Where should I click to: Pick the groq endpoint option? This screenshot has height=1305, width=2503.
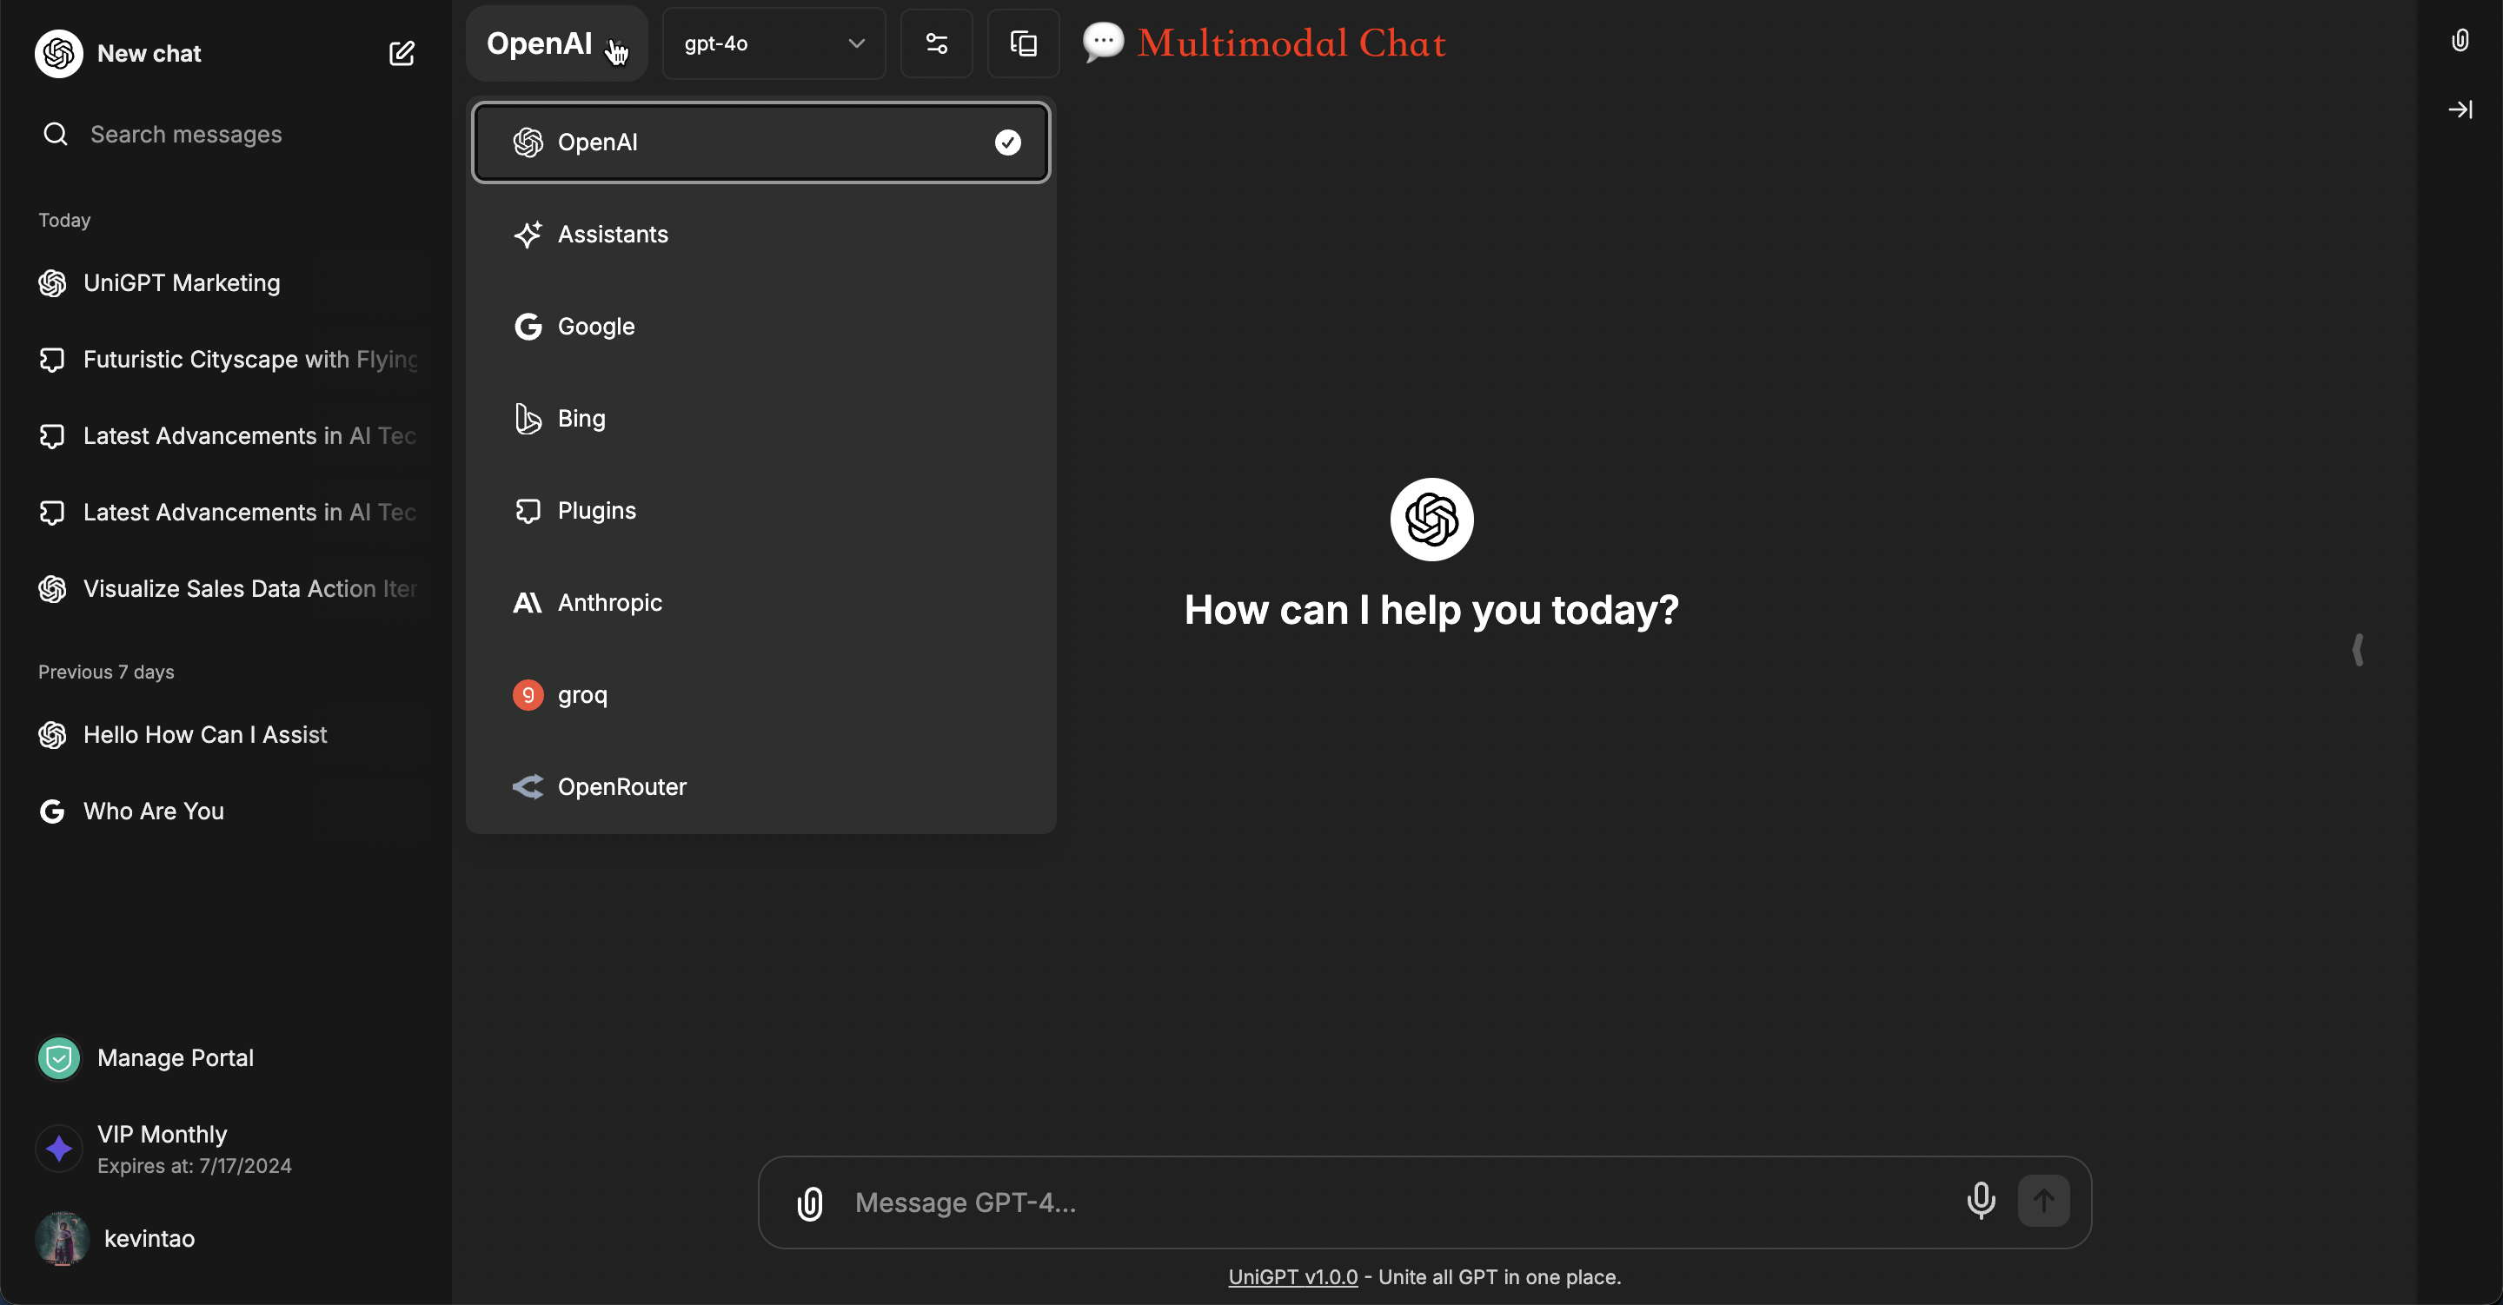582,695
